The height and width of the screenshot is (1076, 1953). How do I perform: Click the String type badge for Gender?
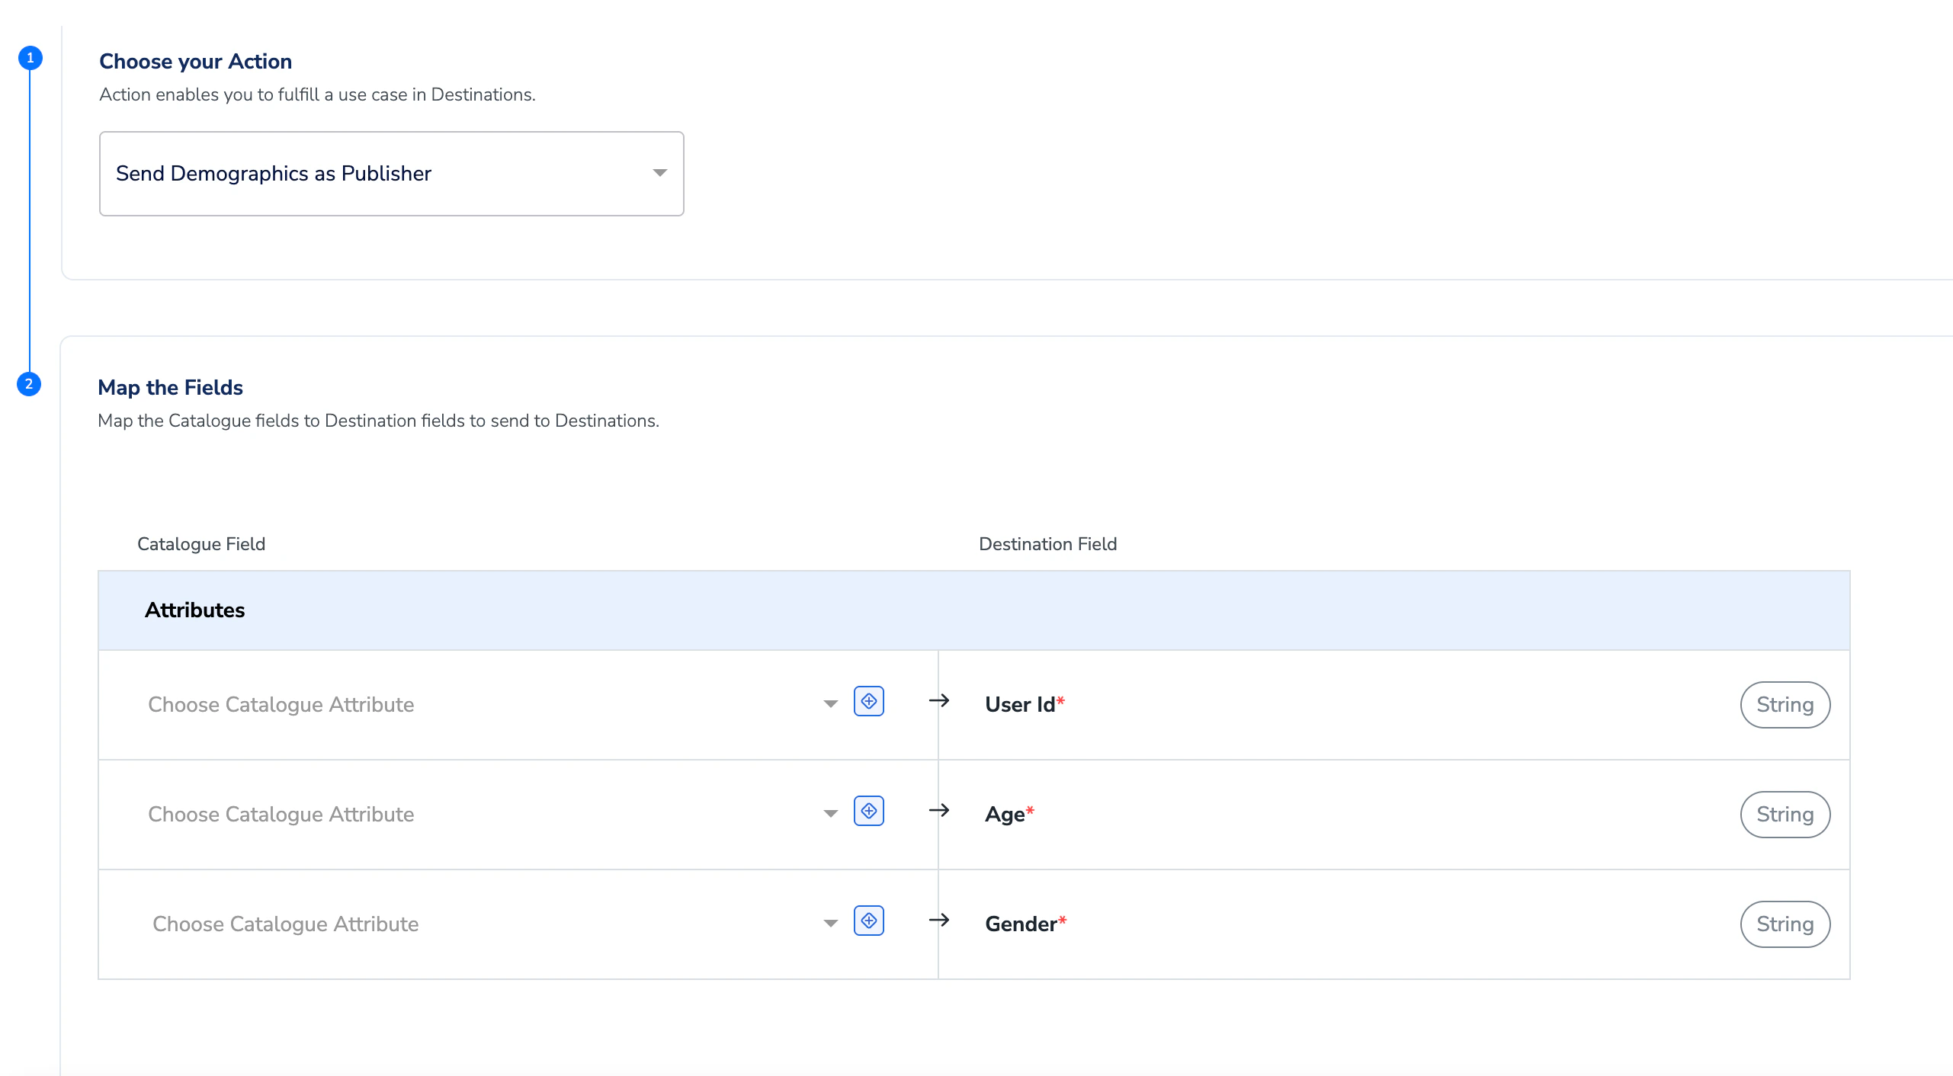point(1785,924)
